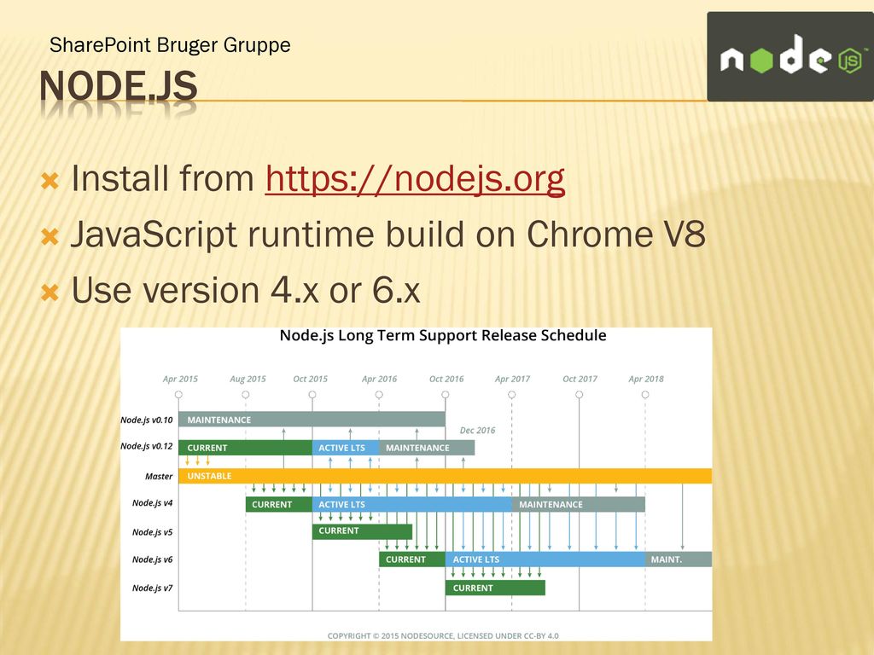Click the Node.js v0.12 ACTIVE LTS bar
The width and height of the screenshot is (874, 655).
346,448
